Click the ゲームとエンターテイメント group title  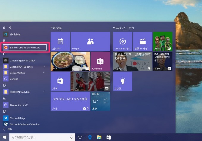(124, 28)
